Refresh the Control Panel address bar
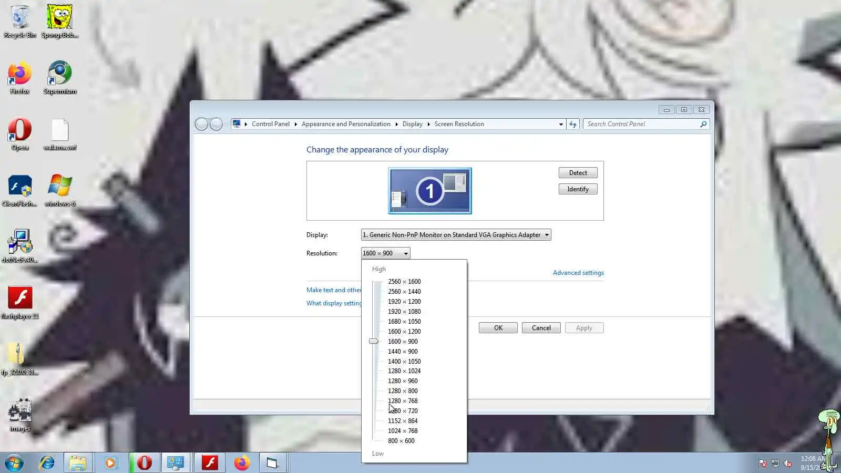841x473 pixels. click(573, 124)
